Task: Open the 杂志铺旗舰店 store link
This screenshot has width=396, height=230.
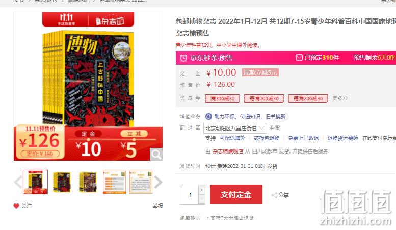Action: tap(228, 151)
